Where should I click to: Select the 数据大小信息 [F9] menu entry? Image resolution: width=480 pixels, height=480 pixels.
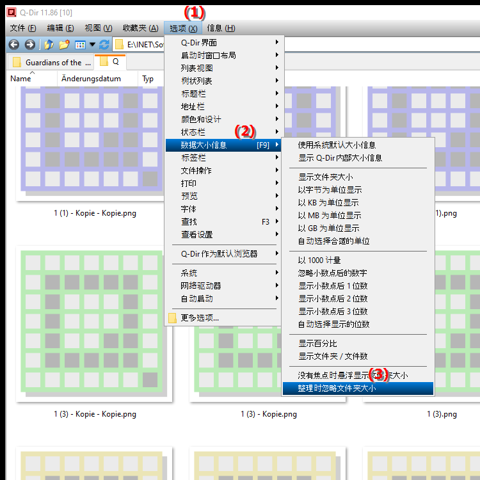point(223,145)
